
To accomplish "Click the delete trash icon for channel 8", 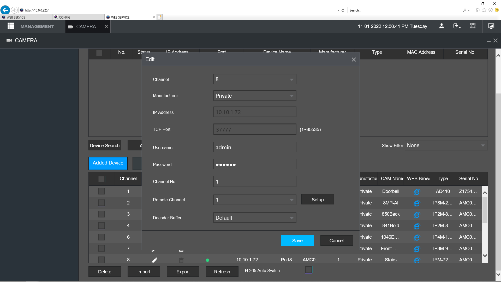I will coord(181,260).
